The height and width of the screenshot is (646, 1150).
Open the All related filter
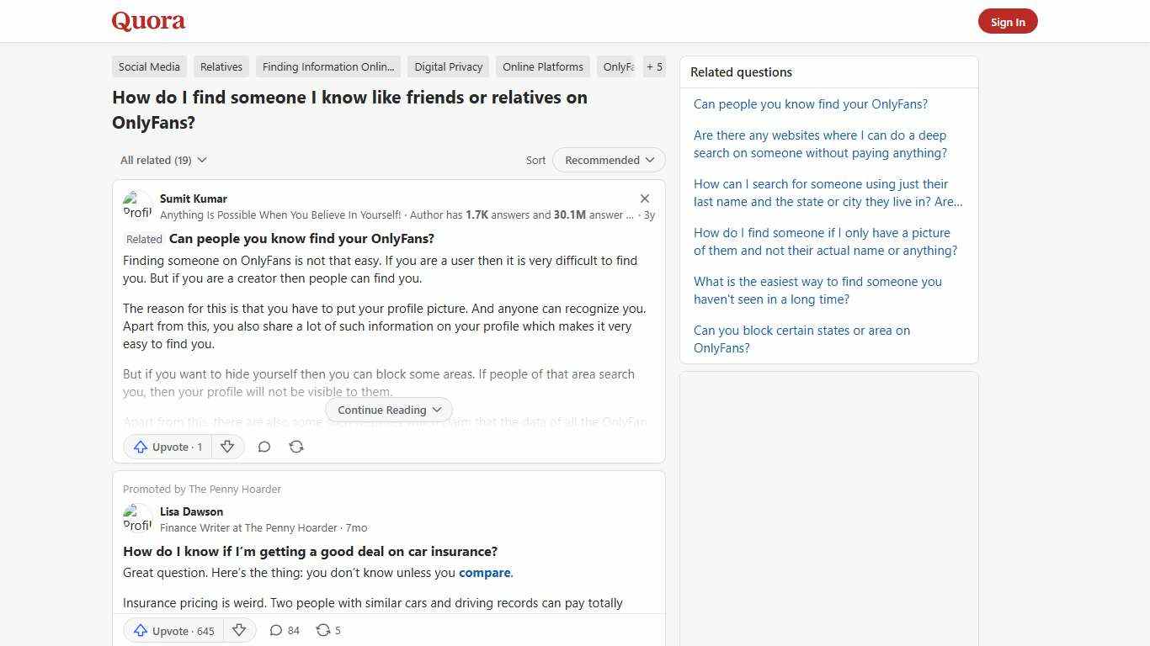162,160
